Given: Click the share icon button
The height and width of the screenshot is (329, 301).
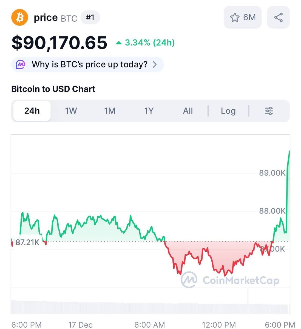Looking at the screenshot, I should [x=278, y=18].
